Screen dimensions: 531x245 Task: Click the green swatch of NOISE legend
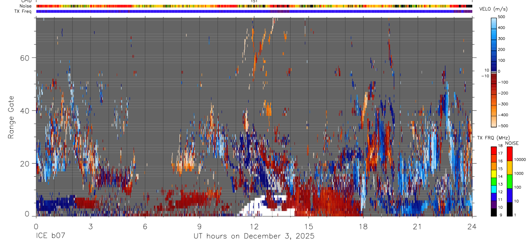[x=509, y=181]
